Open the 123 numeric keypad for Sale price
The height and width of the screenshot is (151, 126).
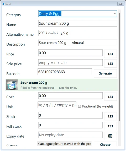coord(111,63)
